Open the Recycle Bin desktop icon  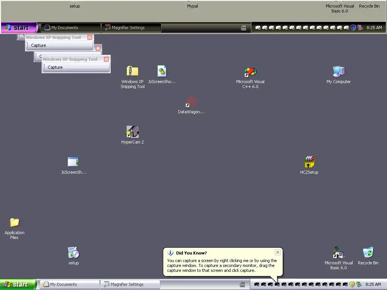[x=368, y=253]
